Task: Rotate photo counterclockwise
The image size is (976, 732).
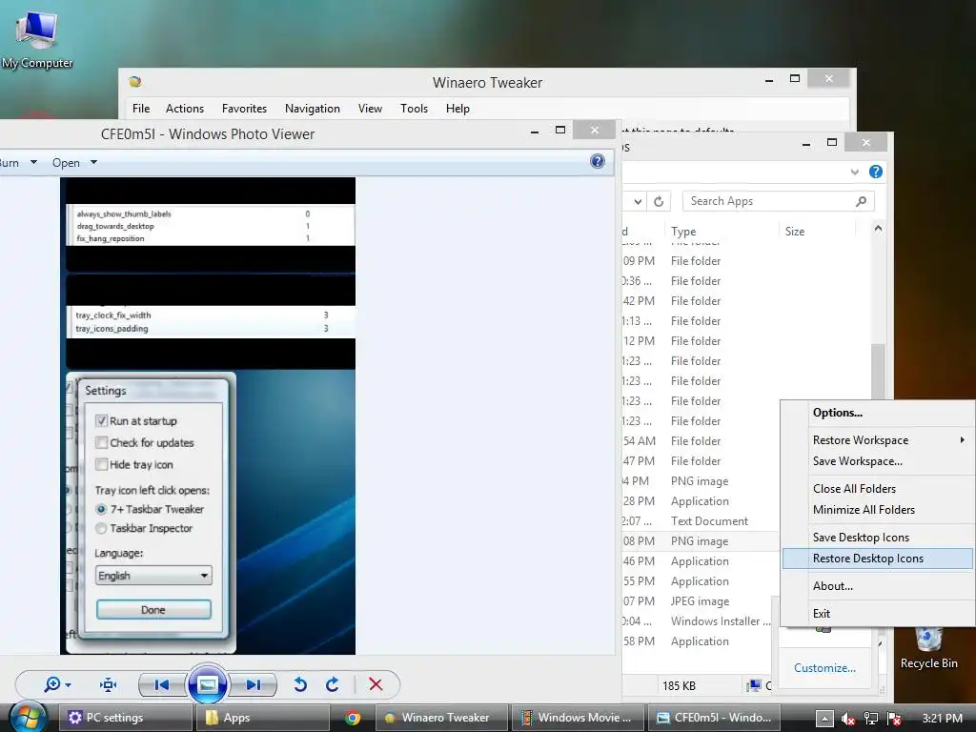Action: [x=300, y=684]
